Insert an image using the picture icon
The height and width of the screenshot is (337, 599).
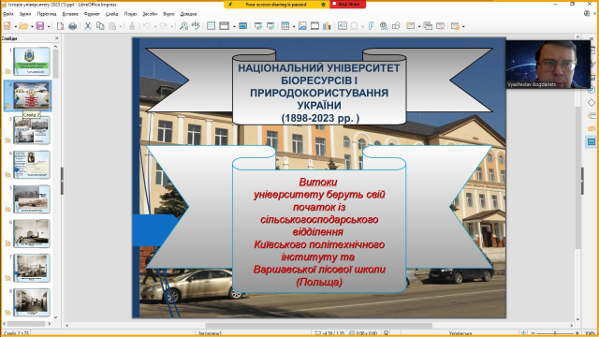(x=302, y=26)
